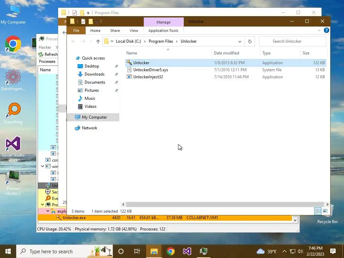Open the notification center icon
This screenshot has height=258, width=344.
click(333, 251)
